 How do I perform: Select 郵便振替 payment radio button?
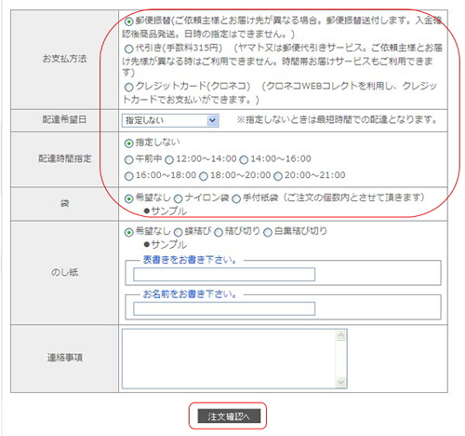coord(128,21)
